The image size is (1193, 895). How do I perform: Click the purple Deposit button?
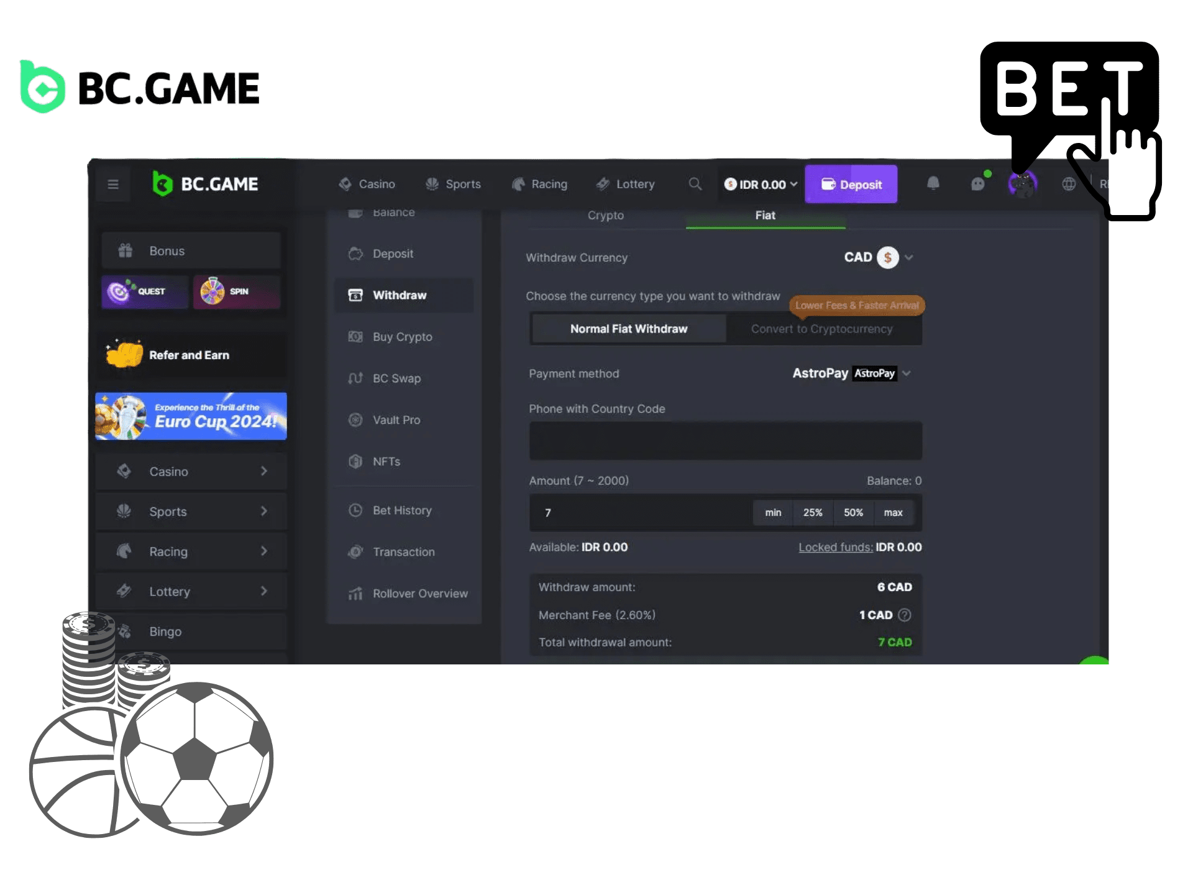tap(851, 184)
